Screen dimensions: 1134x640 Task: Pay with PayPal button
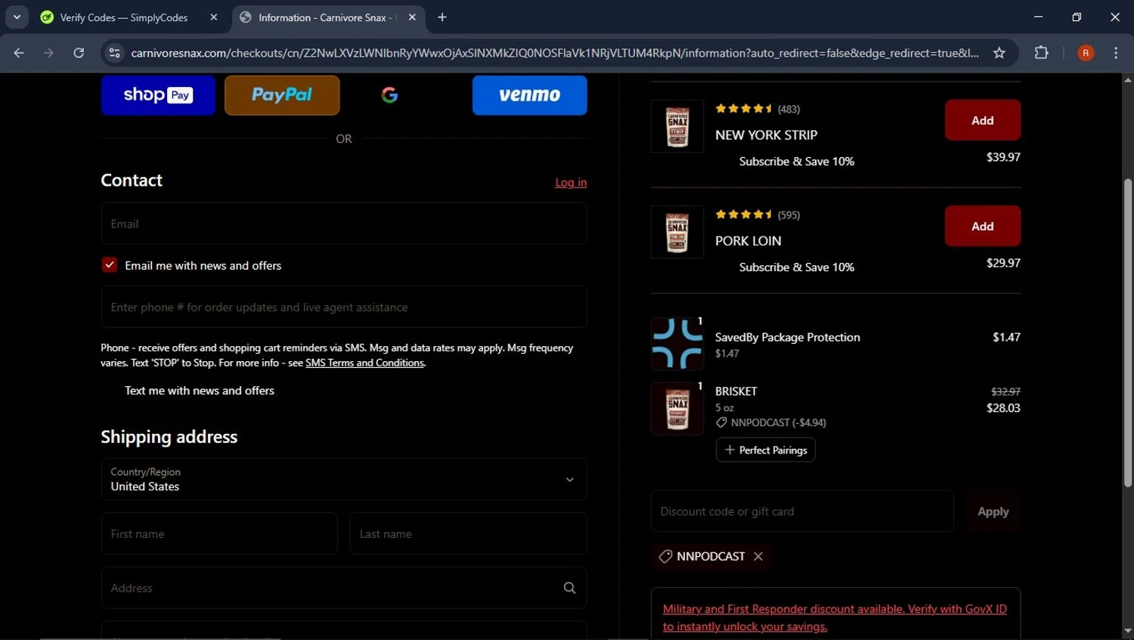point(282,95)
